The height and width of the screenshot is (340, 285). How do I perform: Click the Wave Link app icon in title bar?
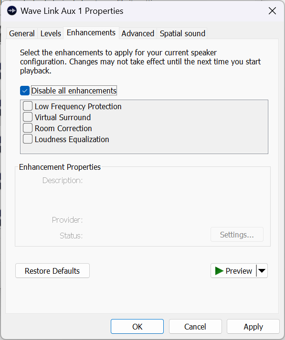[x=12, y=10]
